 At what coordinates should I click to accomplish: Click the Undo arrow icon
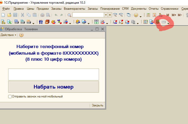56,15
